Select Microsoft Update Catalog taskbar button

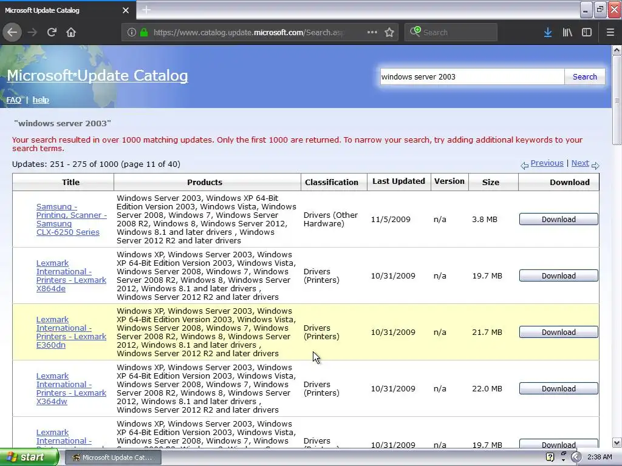113,458
